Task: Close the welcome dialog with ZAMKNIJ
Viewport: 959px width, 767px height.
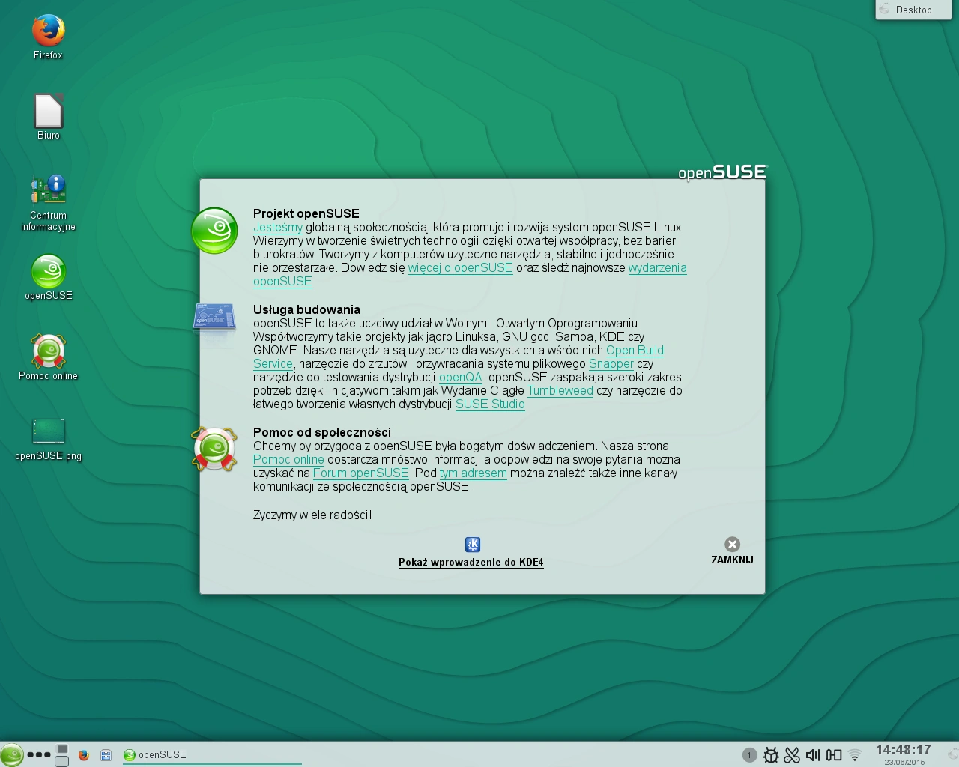Action: click(x=732, y=551)
